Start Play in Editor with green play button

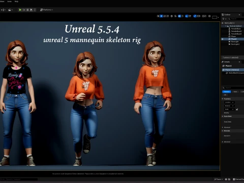coord(20,10)
